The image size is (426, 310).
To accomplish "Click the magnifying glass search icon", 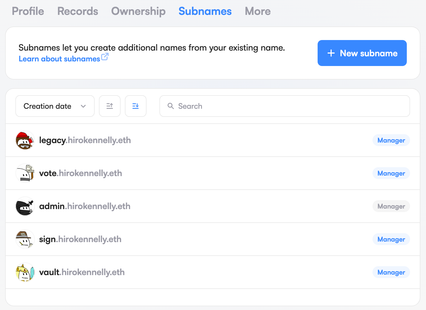I will click(171, 106).
